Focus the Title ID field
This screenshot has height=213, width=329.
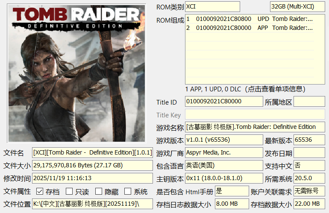(224, 102)
